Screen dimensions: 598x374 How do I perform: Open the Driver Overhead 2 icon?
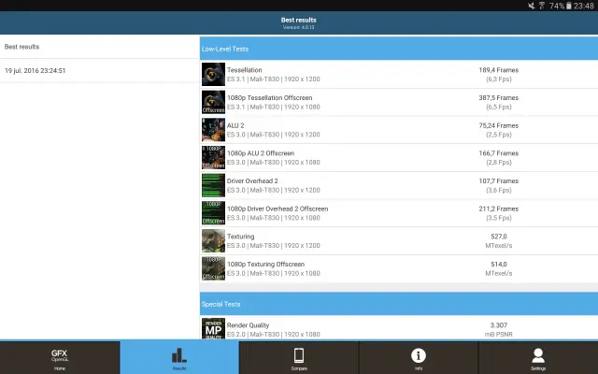(x=213, y=185)
